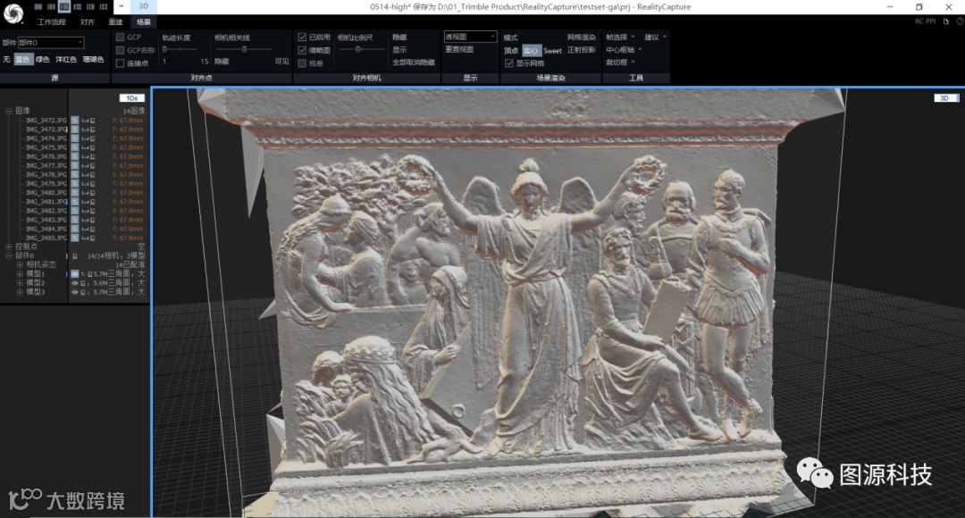Click the alignment status icon for IMG_3476.JPG
This screenshot has height=518, width=965.
click(85, 156)
